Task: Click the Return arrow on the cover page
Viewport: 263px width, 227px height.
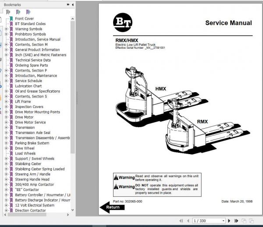Action: click(112, 207)
